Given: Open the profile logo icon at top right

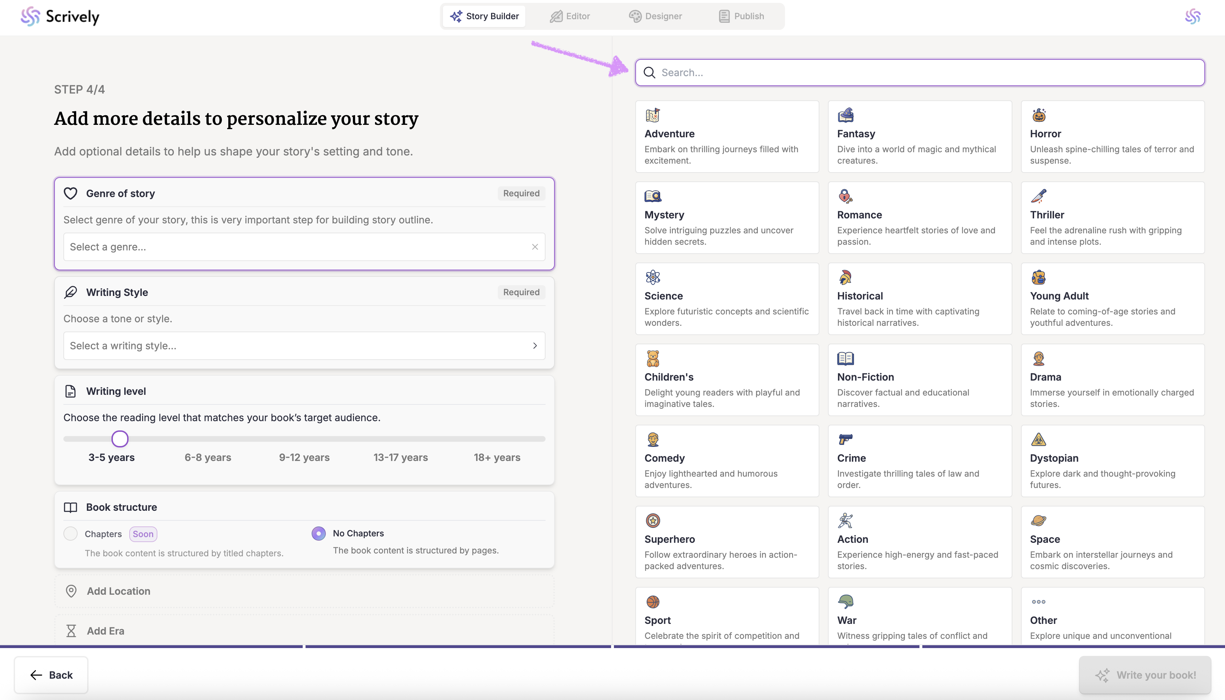Looking at the screenshot, I should (x=1192, y=16).
